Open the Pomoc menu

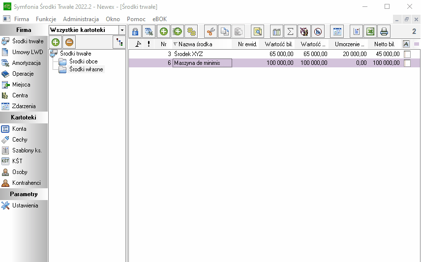coord(136,19)
